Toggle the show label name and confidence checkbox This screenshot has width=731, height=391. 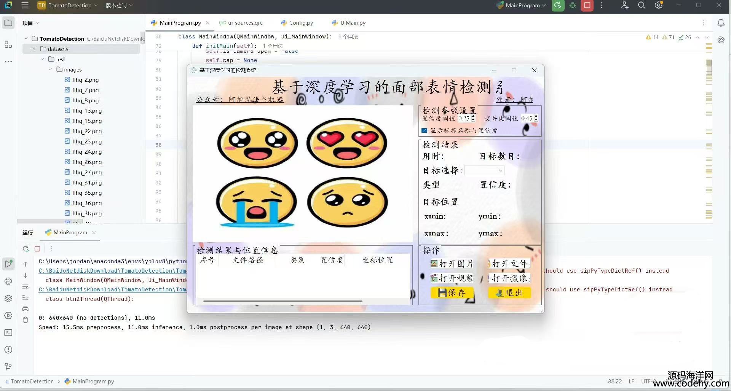click(425, 130)
